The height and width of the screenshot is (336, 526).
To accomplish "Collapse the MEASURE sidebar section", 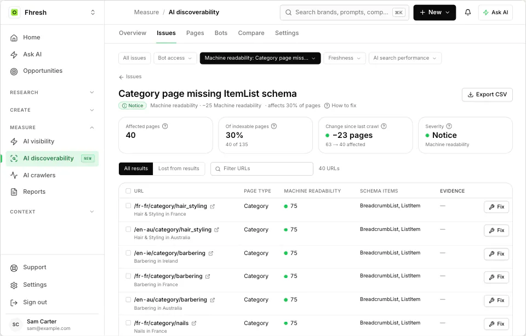I will (x=52, y=128).
